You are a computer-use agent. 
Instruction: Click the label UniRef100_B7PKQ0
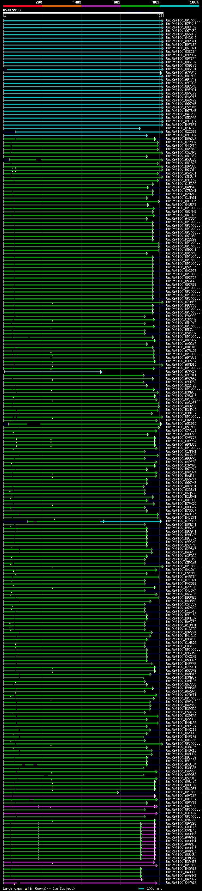[x=181, y=504]
